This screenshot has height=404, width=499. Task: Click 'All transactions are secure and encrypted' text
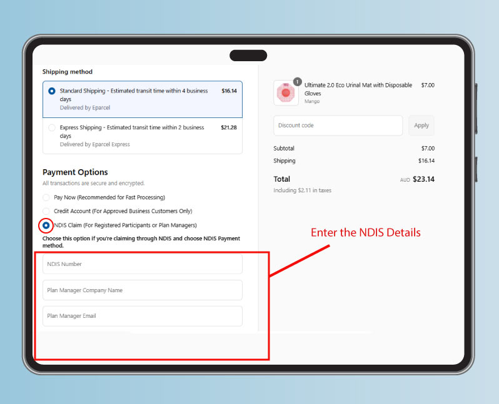[x=94, y=184]
